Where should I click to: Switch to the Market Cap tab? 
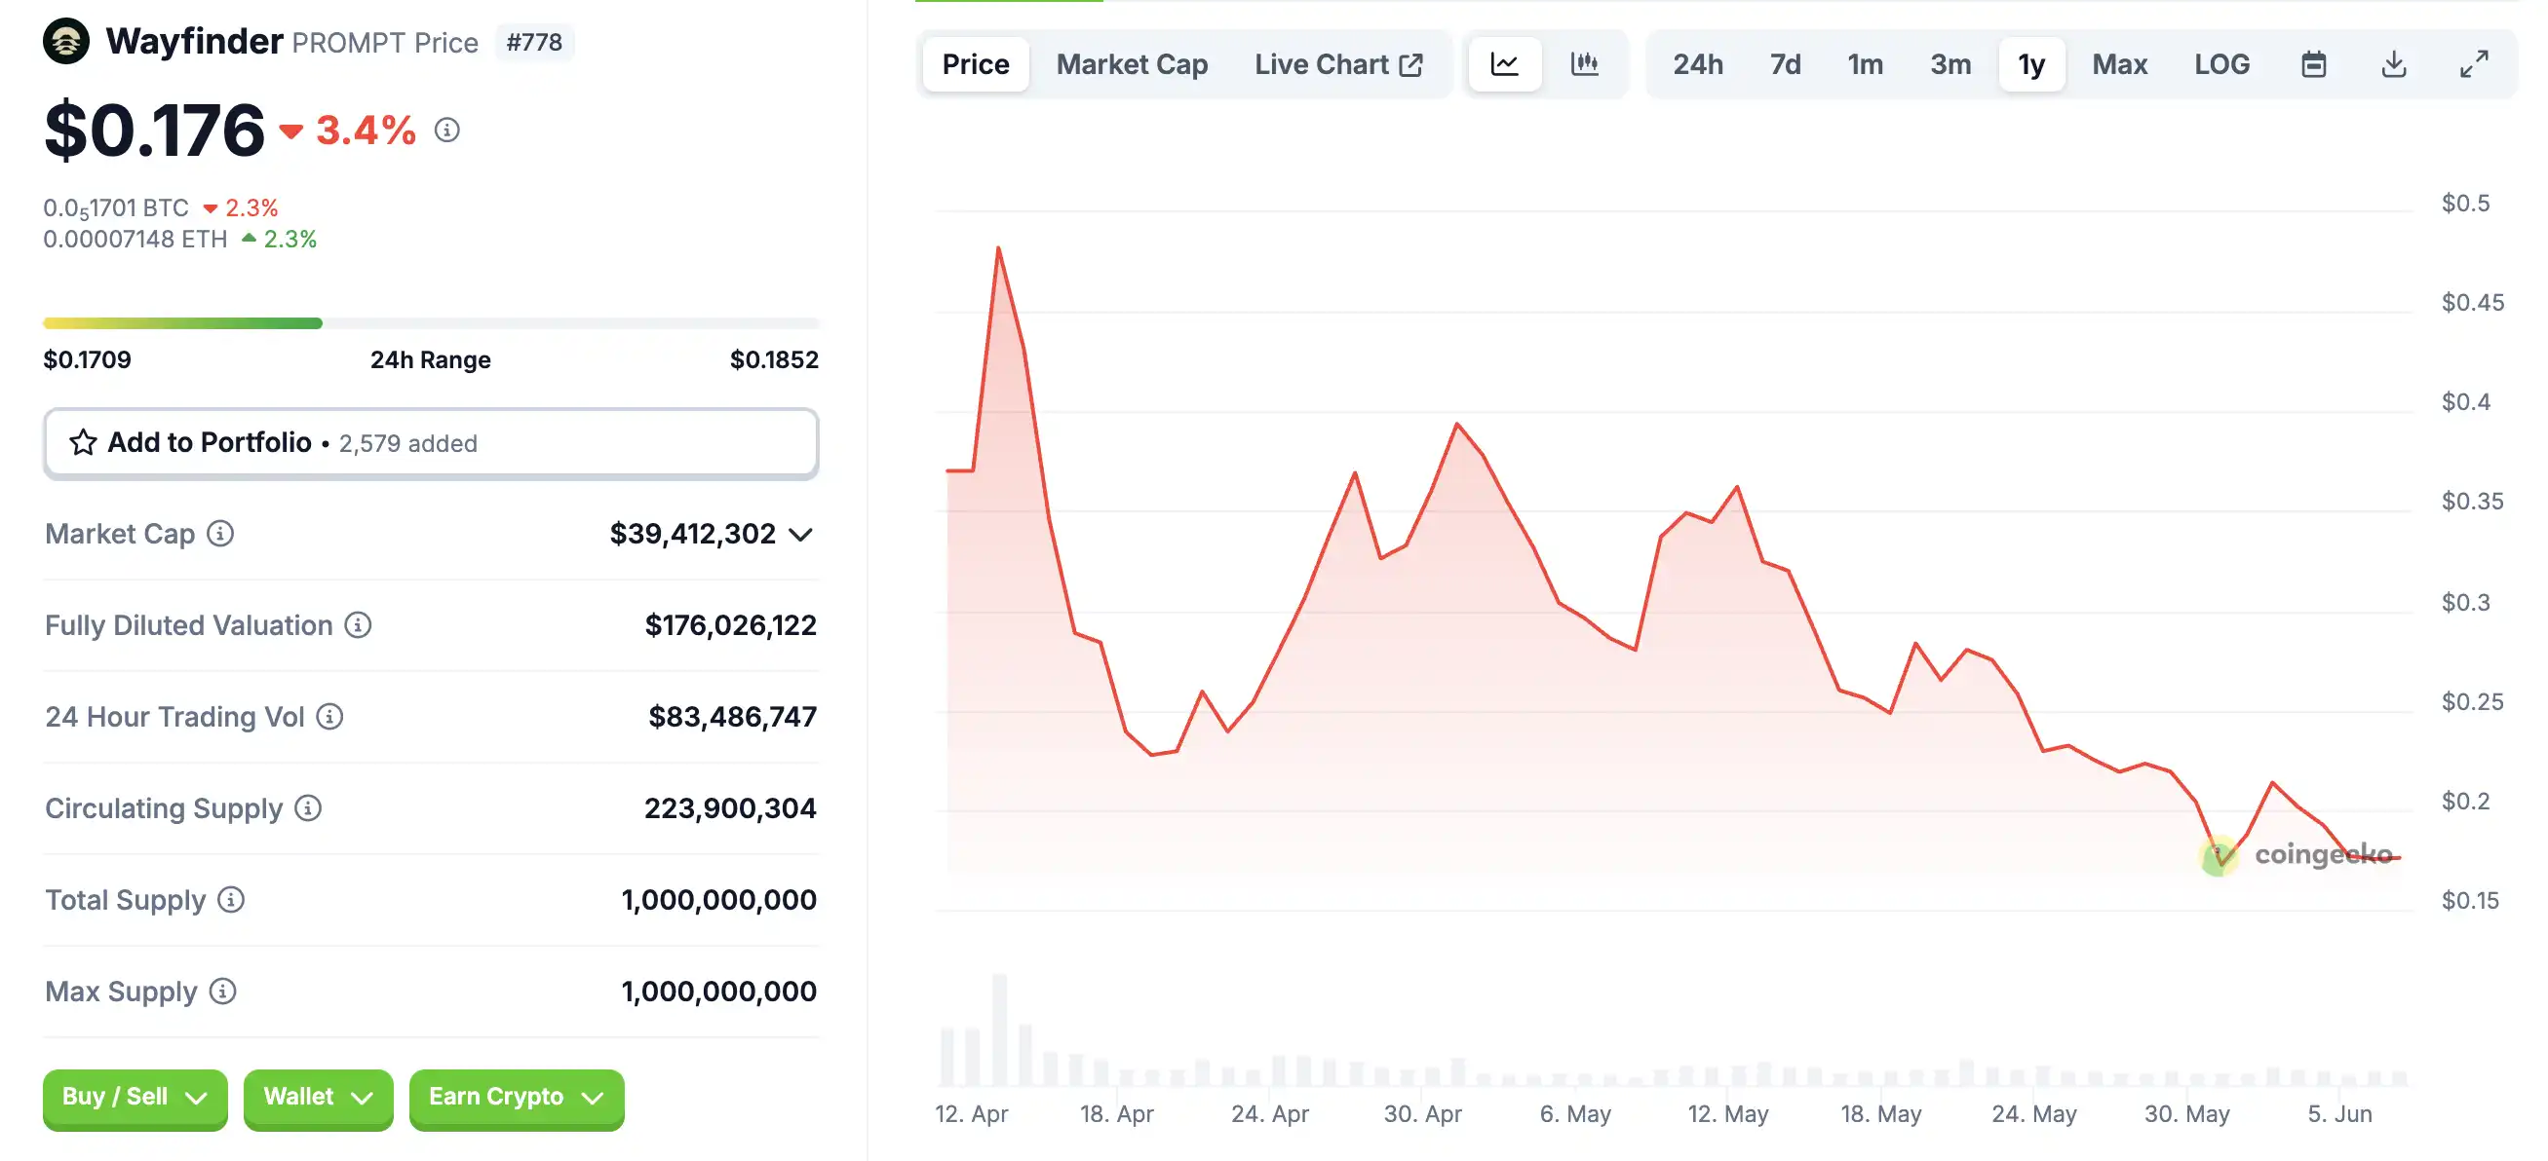1132,64
